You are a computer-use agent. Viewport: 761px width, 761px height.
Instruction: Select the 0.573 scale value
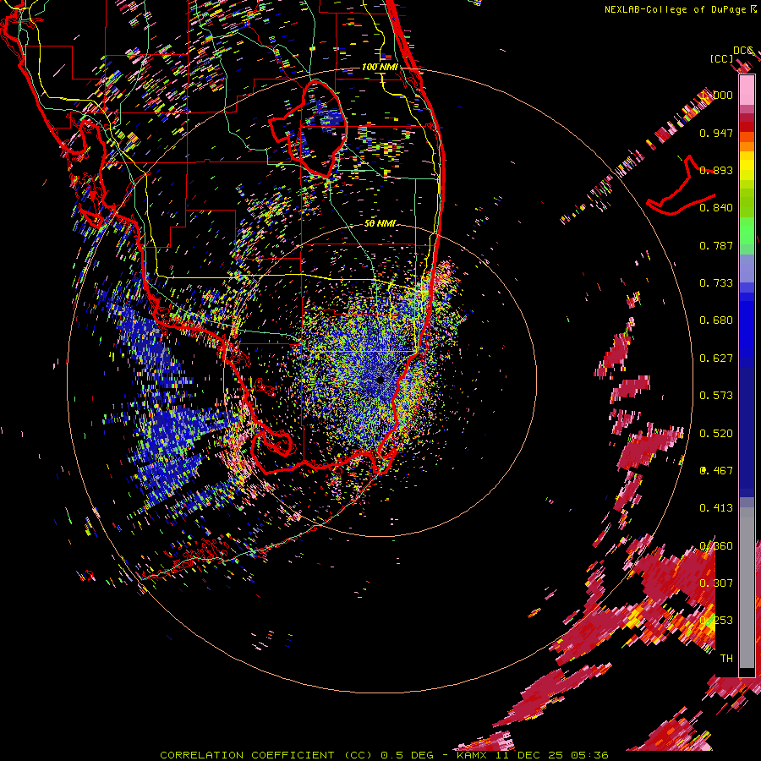[716, 396]
